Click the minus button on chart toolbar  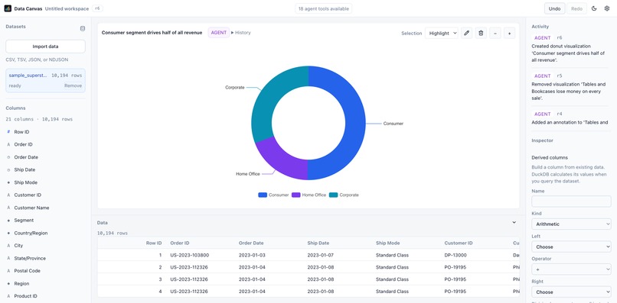coord(495,34)
